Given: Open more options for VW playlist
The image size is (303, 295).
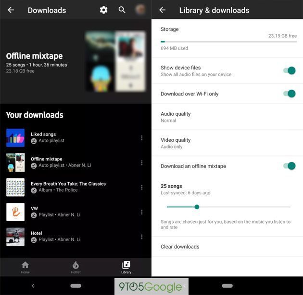Looking at the screenshot, I should 141,212.
